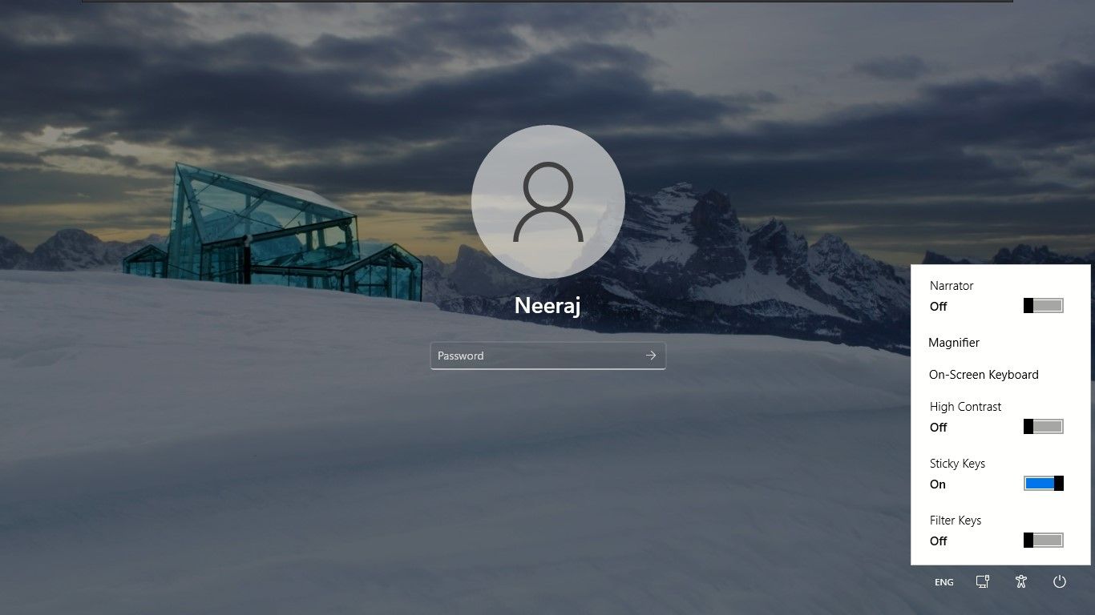The width and height of the screenshot is (1095, 615).
Task: Enable the Filter Keys toggle
Action: point(1044,540)
